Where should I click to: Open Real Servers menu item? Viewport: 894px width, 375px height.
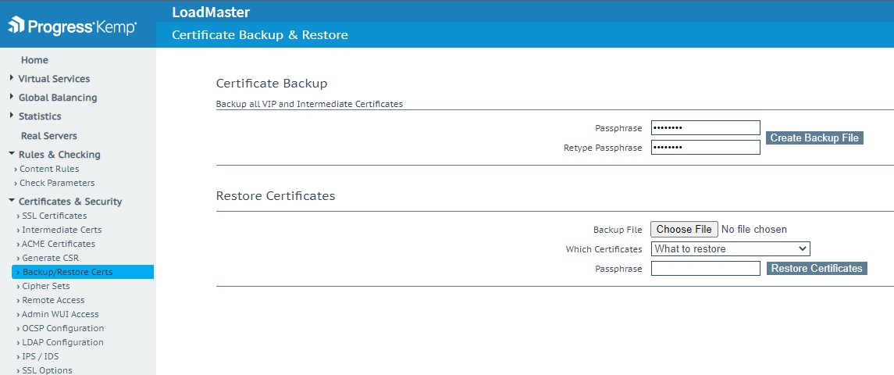pyautogui.click(x=49, y=136)
